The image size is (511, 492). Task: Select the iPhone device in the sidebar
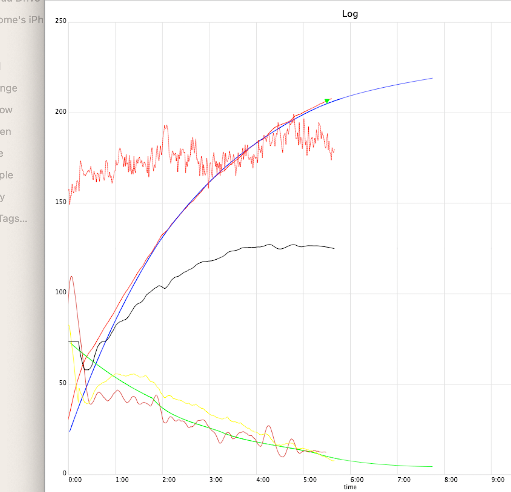tap(21, 20)
